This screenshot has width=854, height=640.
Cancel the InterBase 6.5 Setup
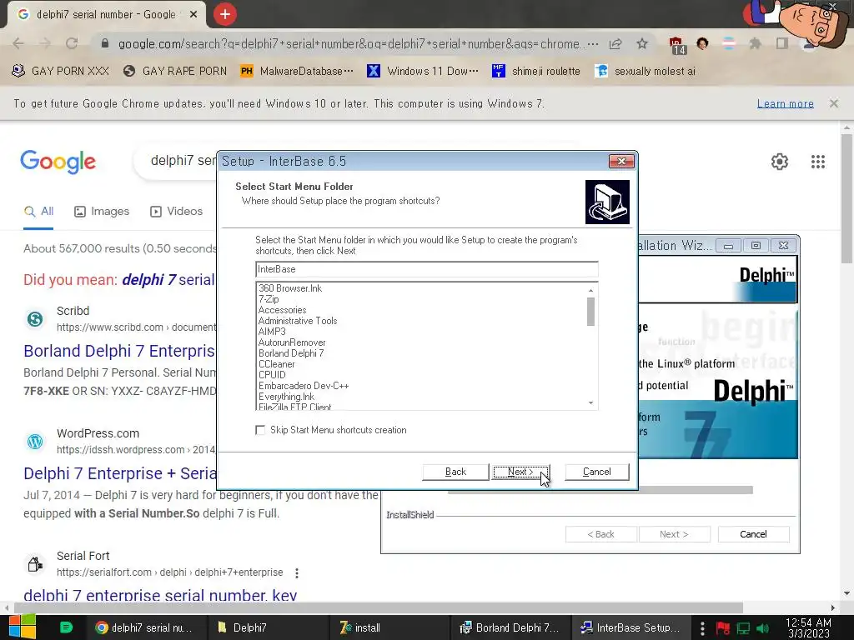[597, 472]
